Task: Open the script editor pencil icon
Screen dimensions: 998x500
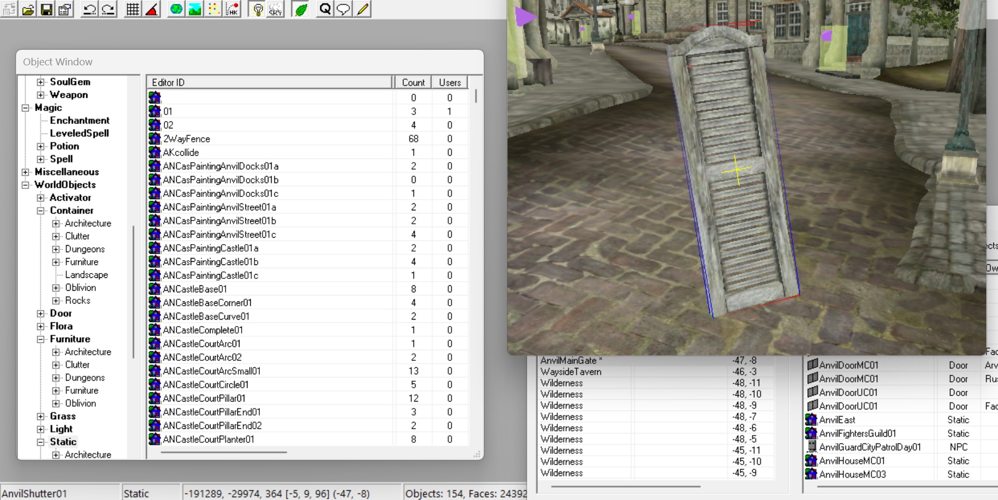Action: pyautogui.click(x=363, y=9)
